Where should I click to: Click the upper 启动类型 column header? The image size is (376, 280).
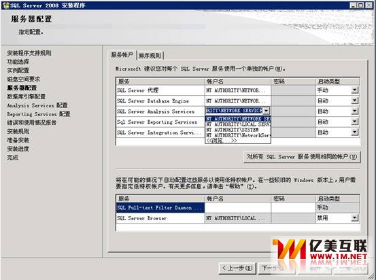click(x=338, y=82)
